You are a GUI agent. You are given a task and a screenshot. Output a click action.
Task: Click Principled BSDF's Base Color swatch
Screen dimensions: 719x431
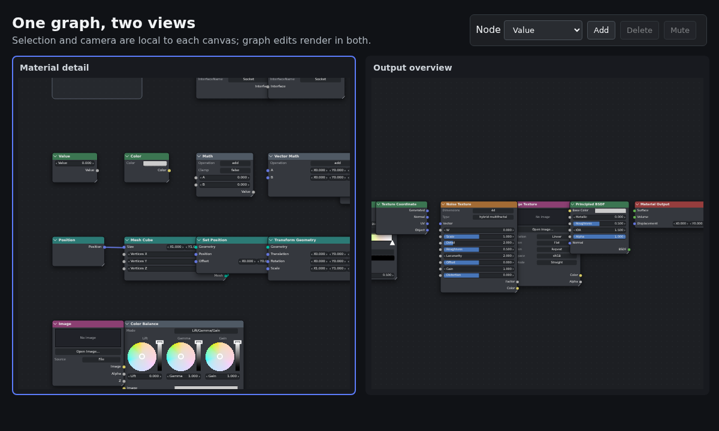[x=610, y=211]
